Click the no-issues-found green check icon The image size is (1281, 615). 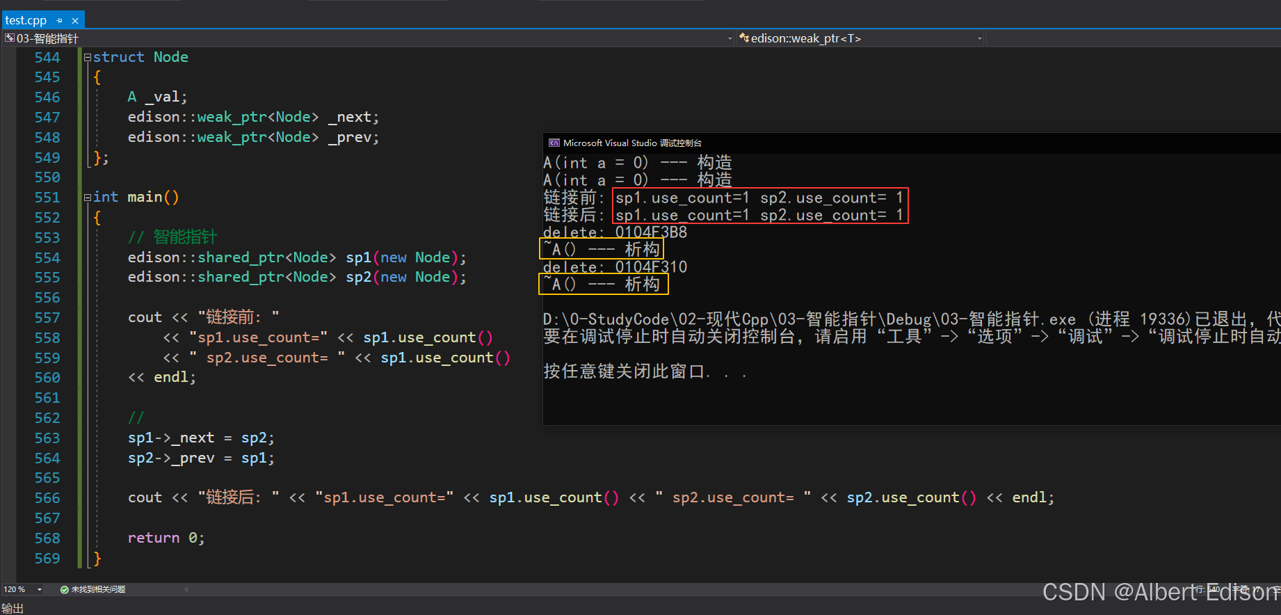point(65,589)
